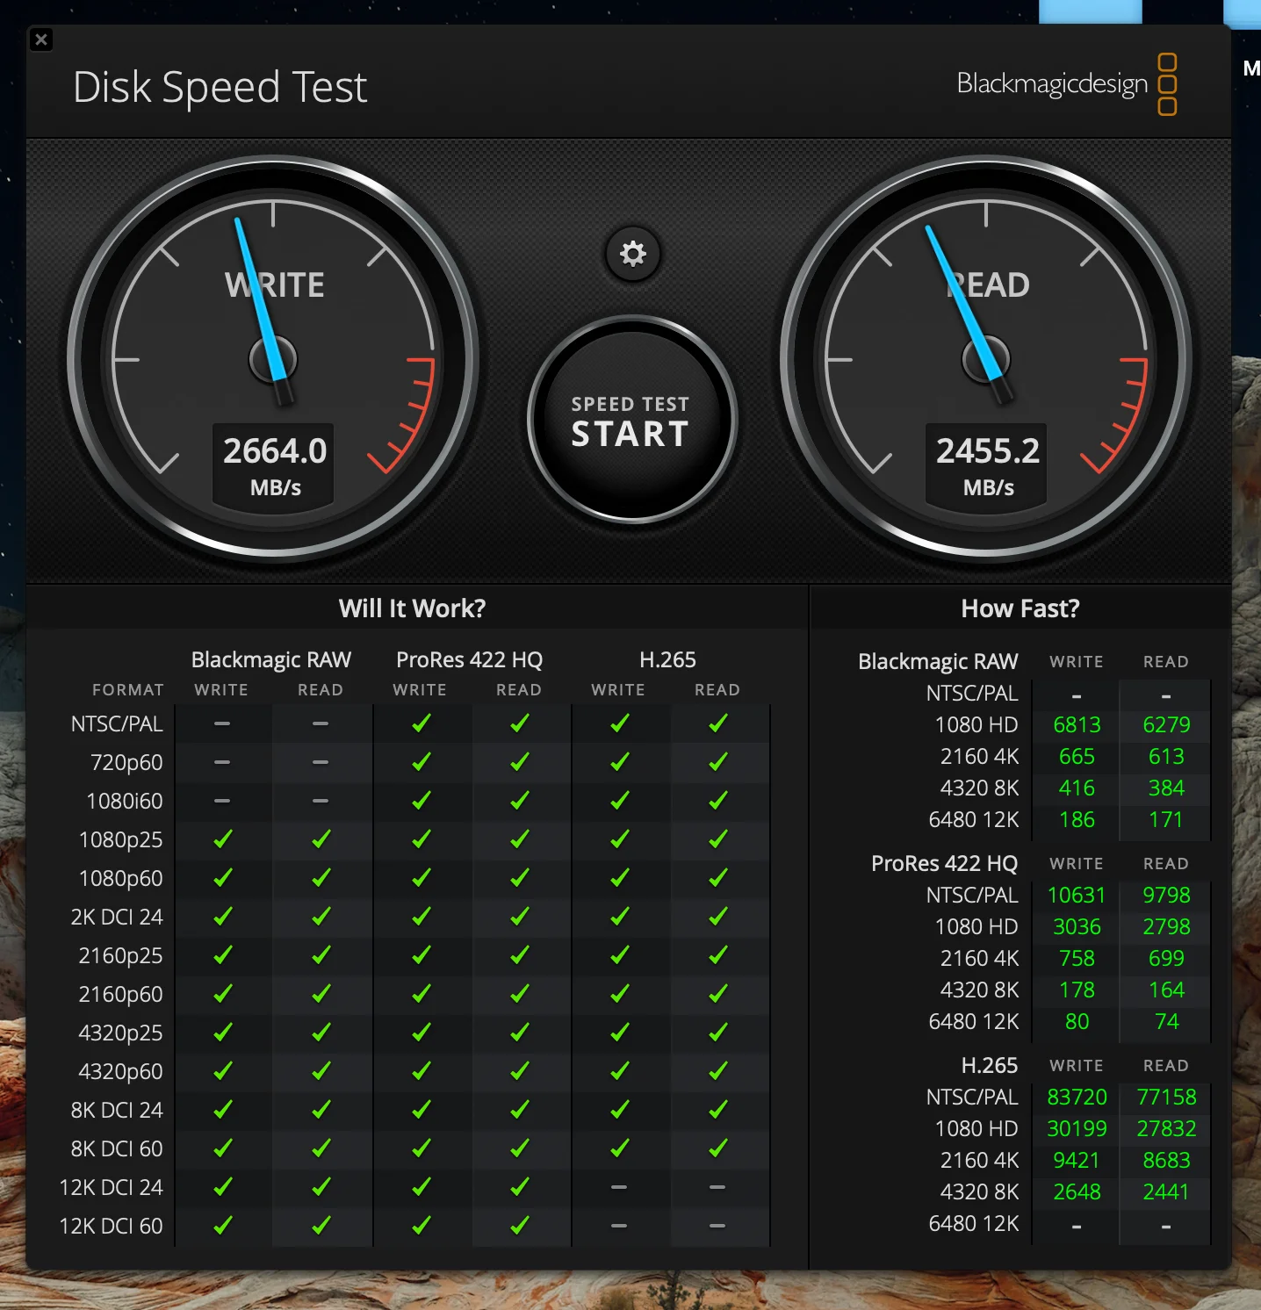Image resolution: width=1261 pixels, height=1310 pixels.
Task: Click the Blackmagic RAW write dash for 720p60
Action: click(222, 762)
